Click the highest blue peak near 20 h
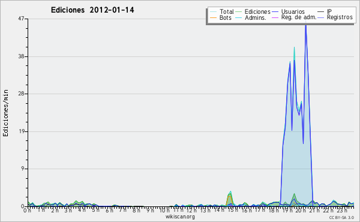Image resolution: width=360 pixels, height=222 pixels. (305, 23)
